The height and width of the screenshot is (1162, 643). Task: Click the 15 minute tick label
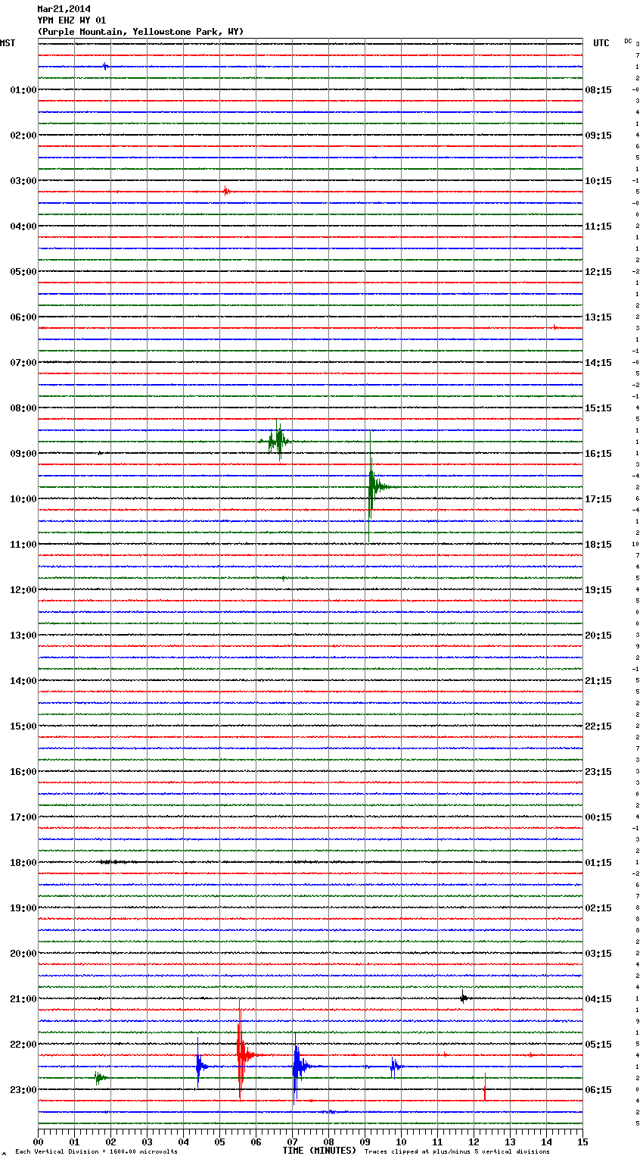pyautogui.click(x=582, y=1142)
